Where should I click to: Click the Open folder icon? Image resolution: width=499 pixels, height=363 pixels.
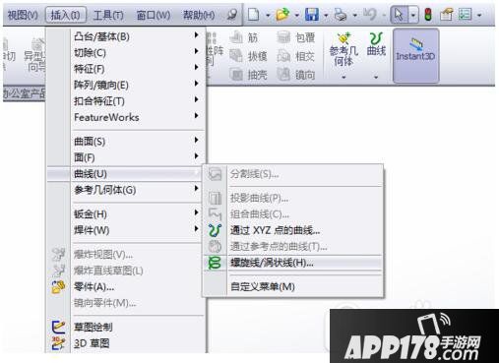(282, 15)
